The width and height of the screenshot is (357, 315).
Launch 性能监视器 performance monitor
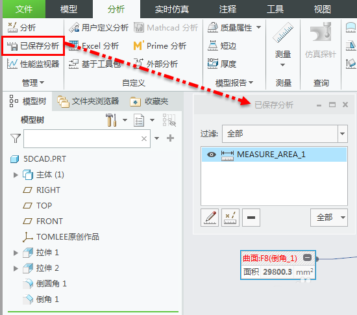coord(33,64)
